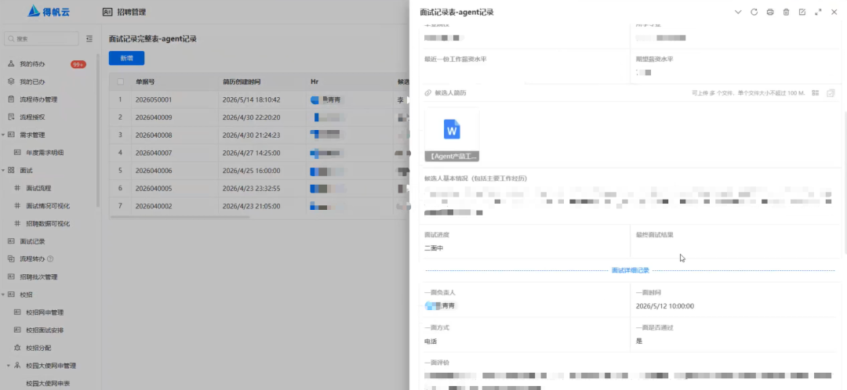Click the 电话 first interview method value
The width and height of the screenshot is (847, 390).
tap(431, 341)
